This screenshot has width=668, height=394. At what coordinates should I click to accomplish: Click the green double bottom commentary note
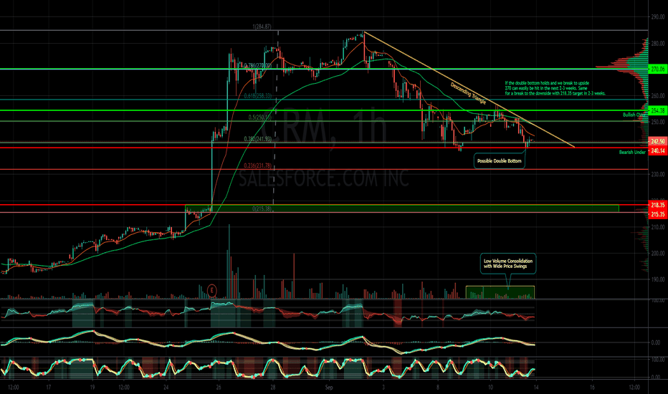(555, 88)
